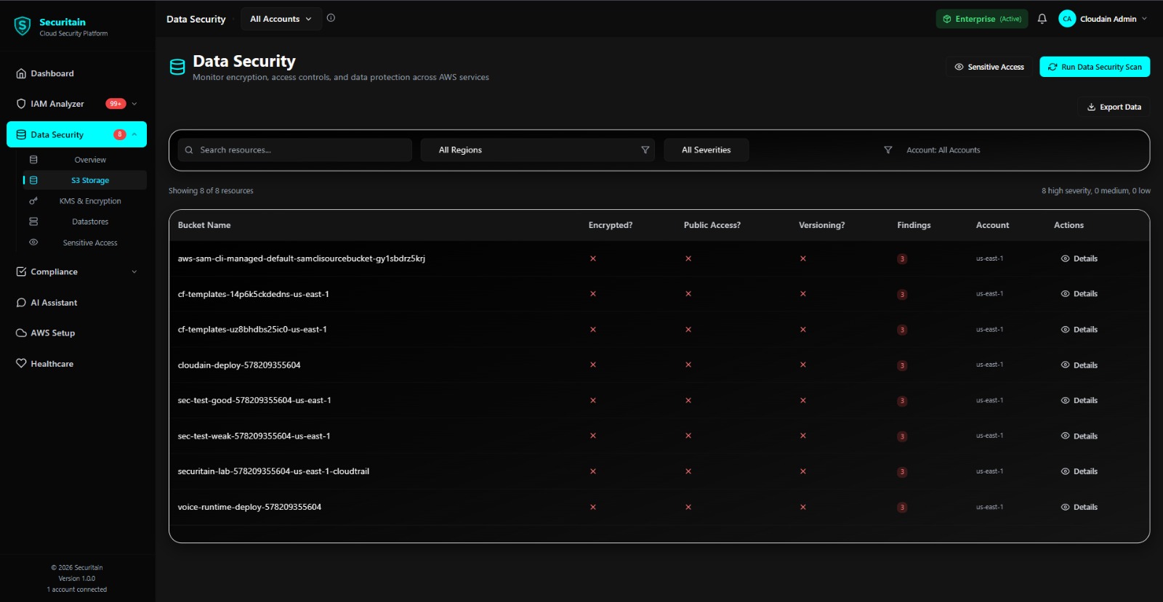Screen dimensions: 1163x602
Task: Focus the Search resources field
Action: coord(295,150)
